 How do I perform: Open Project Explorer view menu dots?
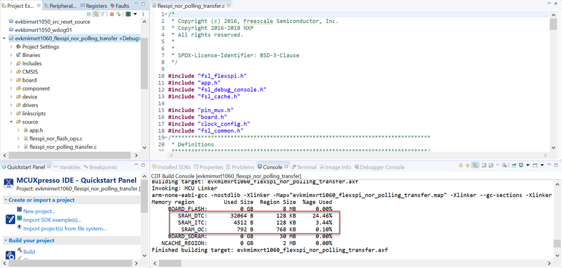[144, 14]
